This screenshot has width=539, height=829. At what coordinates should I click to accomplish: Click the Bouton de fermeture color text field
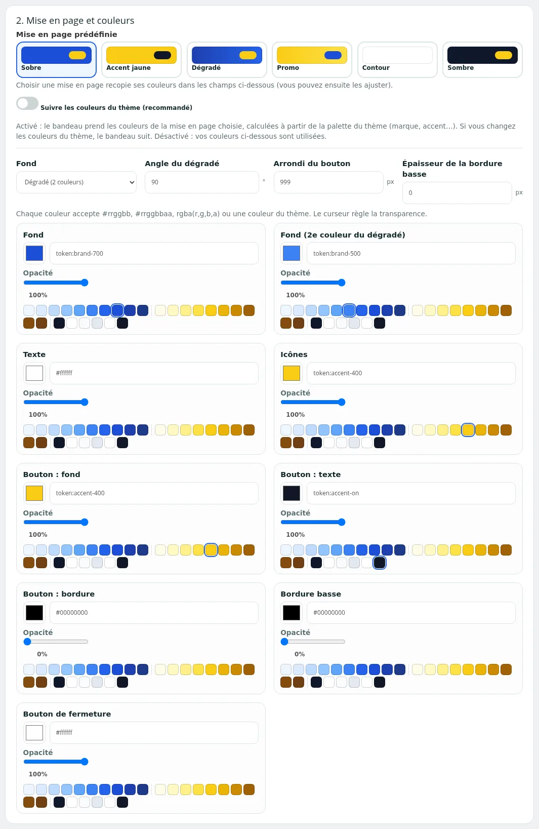pos(154,733)
